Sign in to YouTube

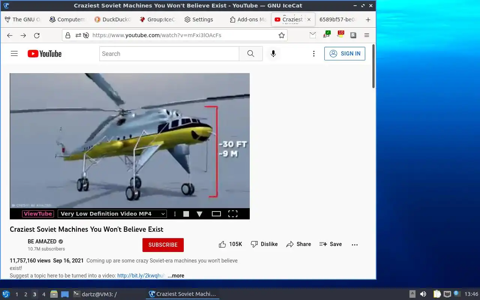tap(345, 54)
